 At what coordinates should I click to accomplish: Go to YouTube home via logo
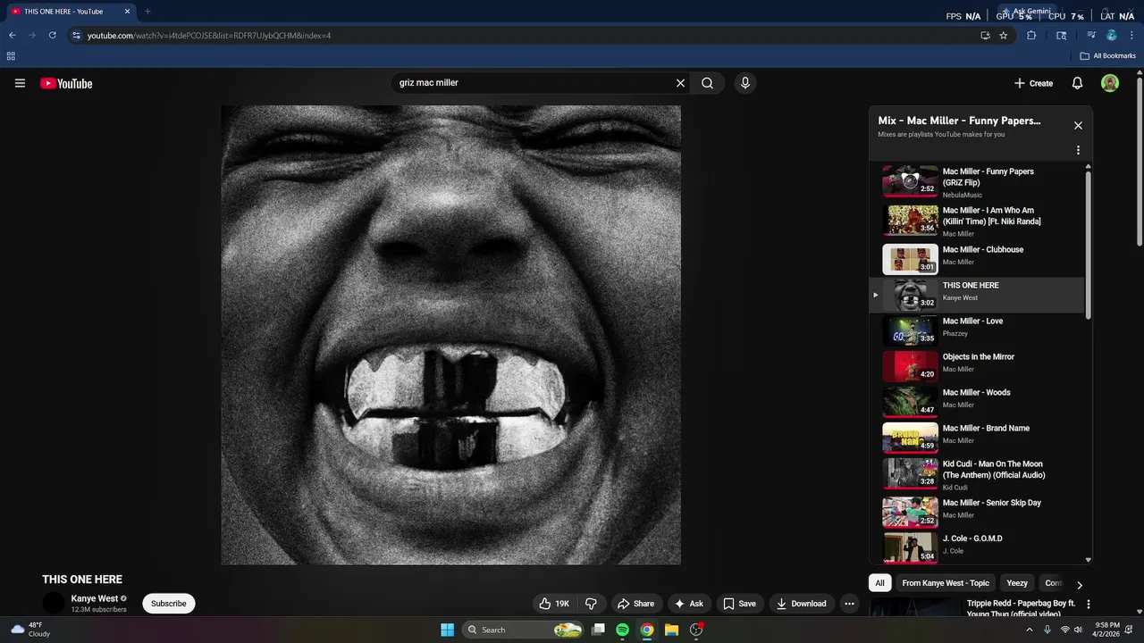pos(66,83)
